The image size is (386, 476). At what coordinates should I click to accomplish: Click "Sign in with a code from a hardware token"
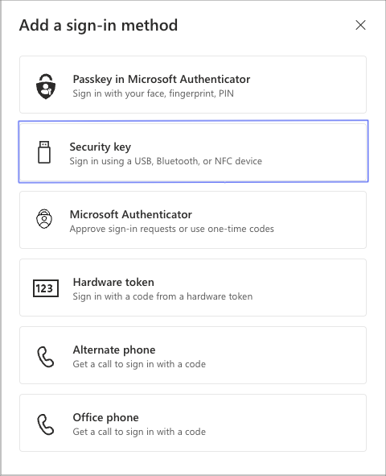[162, 296]
